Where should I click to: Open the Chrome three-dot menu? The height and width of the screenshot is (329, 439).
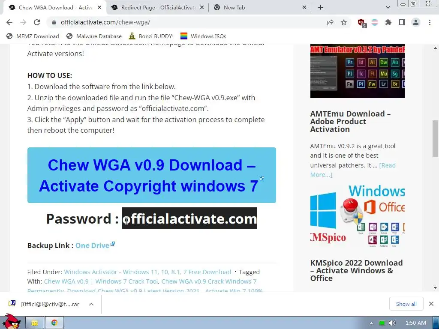tap(430, 22)
